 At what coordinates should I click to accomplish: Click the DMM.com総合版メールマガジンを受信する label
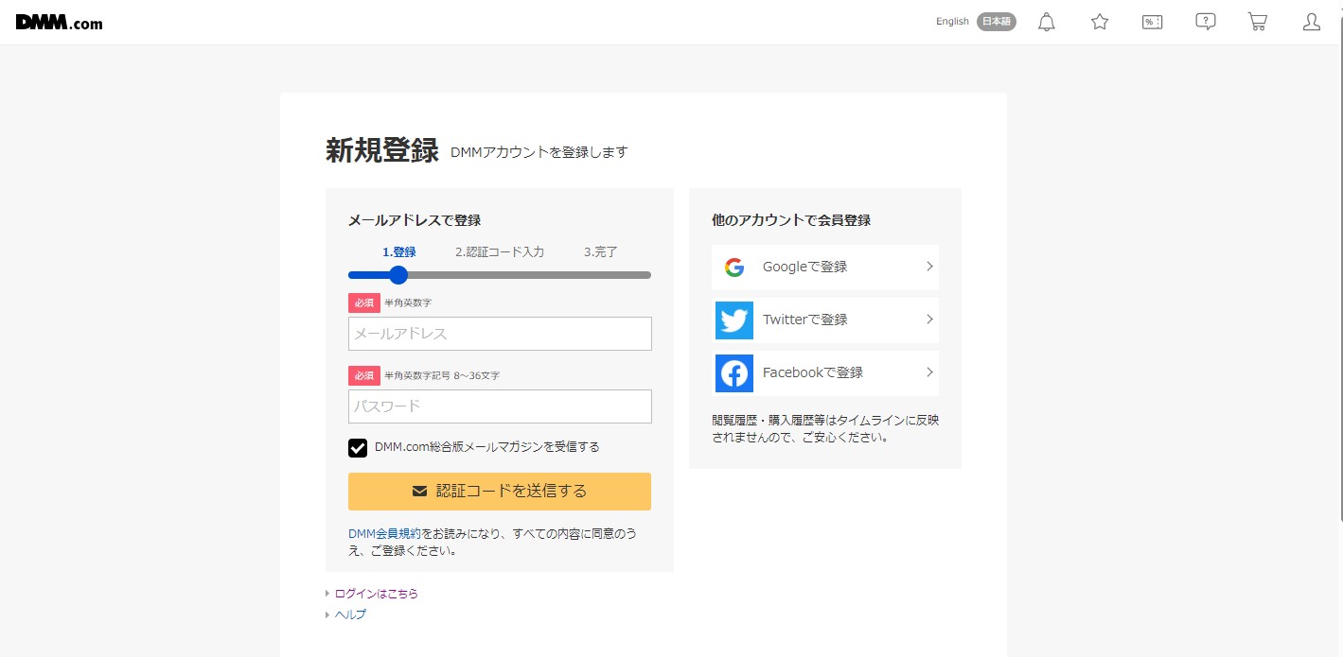click(x=487, y=447)
